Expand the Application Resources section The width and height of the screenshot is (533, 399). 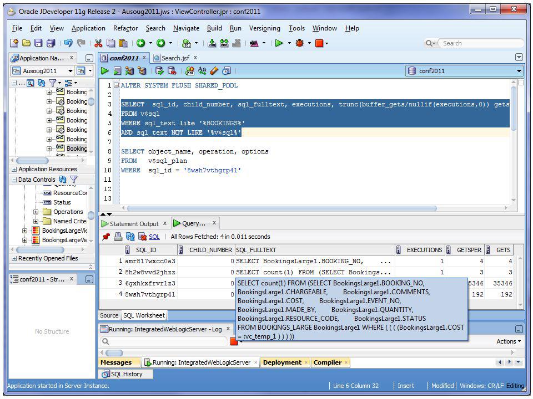[14, 170]
